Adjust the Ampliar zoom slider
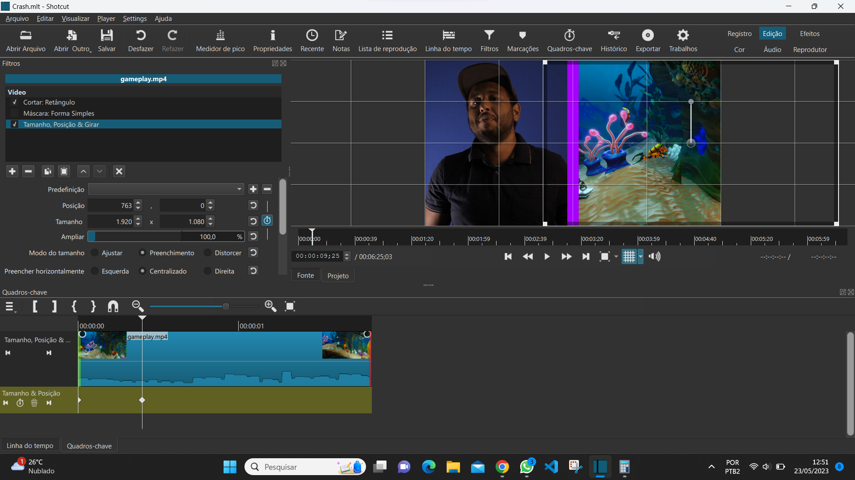The image size is (855, 480). tap(166, 237)
